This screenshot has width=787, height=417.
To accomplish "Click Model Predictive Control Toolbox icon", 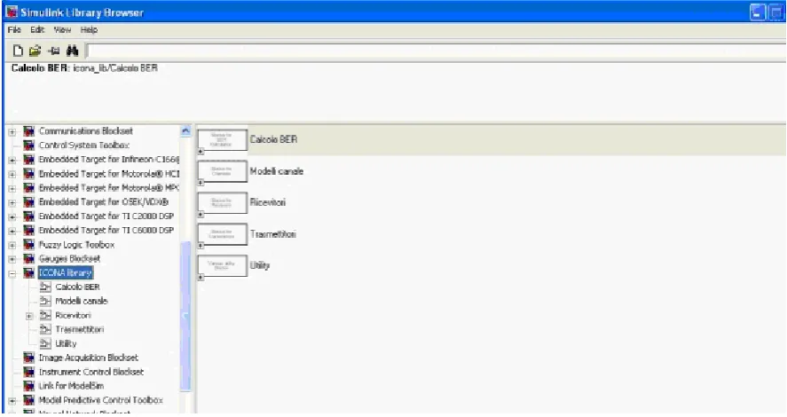I will 29,400.
